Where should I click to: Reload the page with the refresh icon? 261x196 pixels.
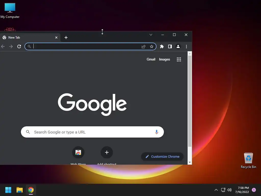click(19, 46)
